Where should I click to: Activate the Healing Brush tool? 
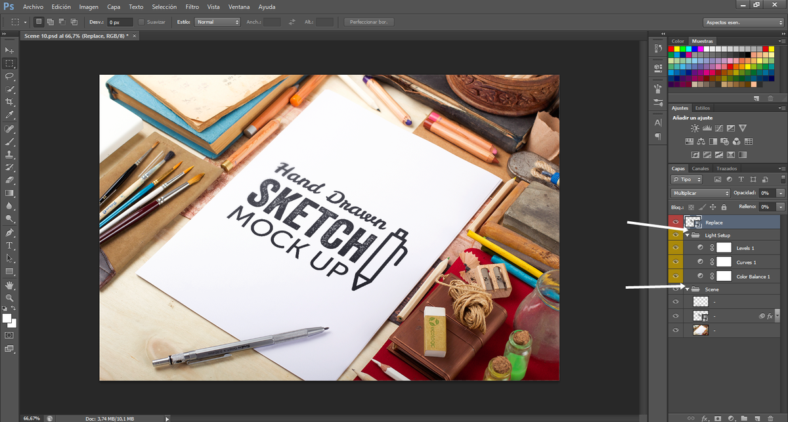pos(9,128)
